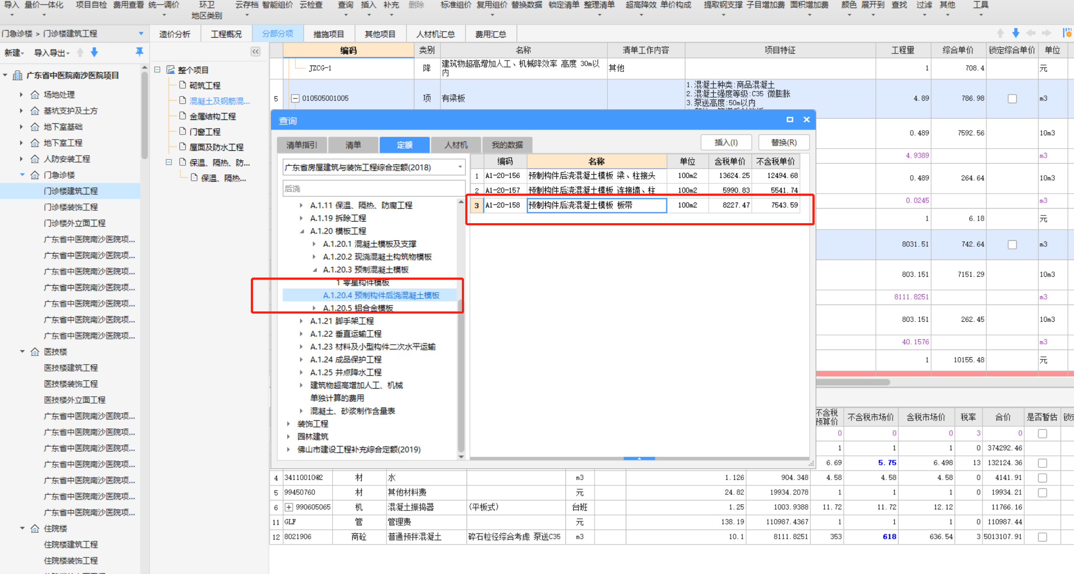
Task: Open the 费用汇总 tab
Action: [x=491, y=34]
